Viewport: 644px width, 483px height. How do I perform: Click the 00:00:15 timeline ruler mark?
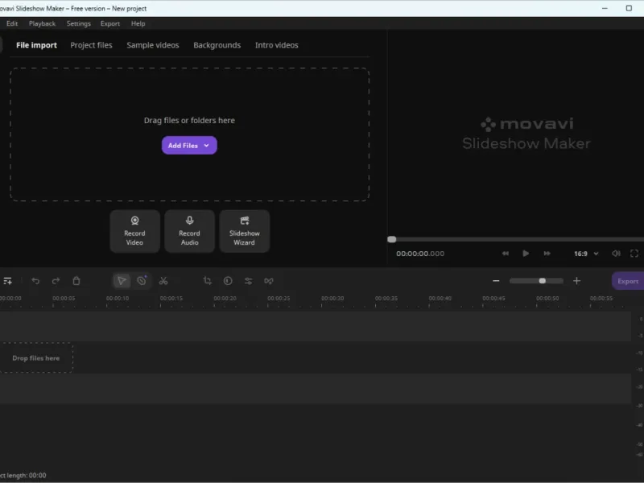click(x=171, y=299)
